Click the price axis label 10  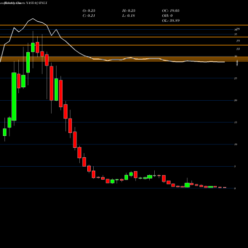236,144
